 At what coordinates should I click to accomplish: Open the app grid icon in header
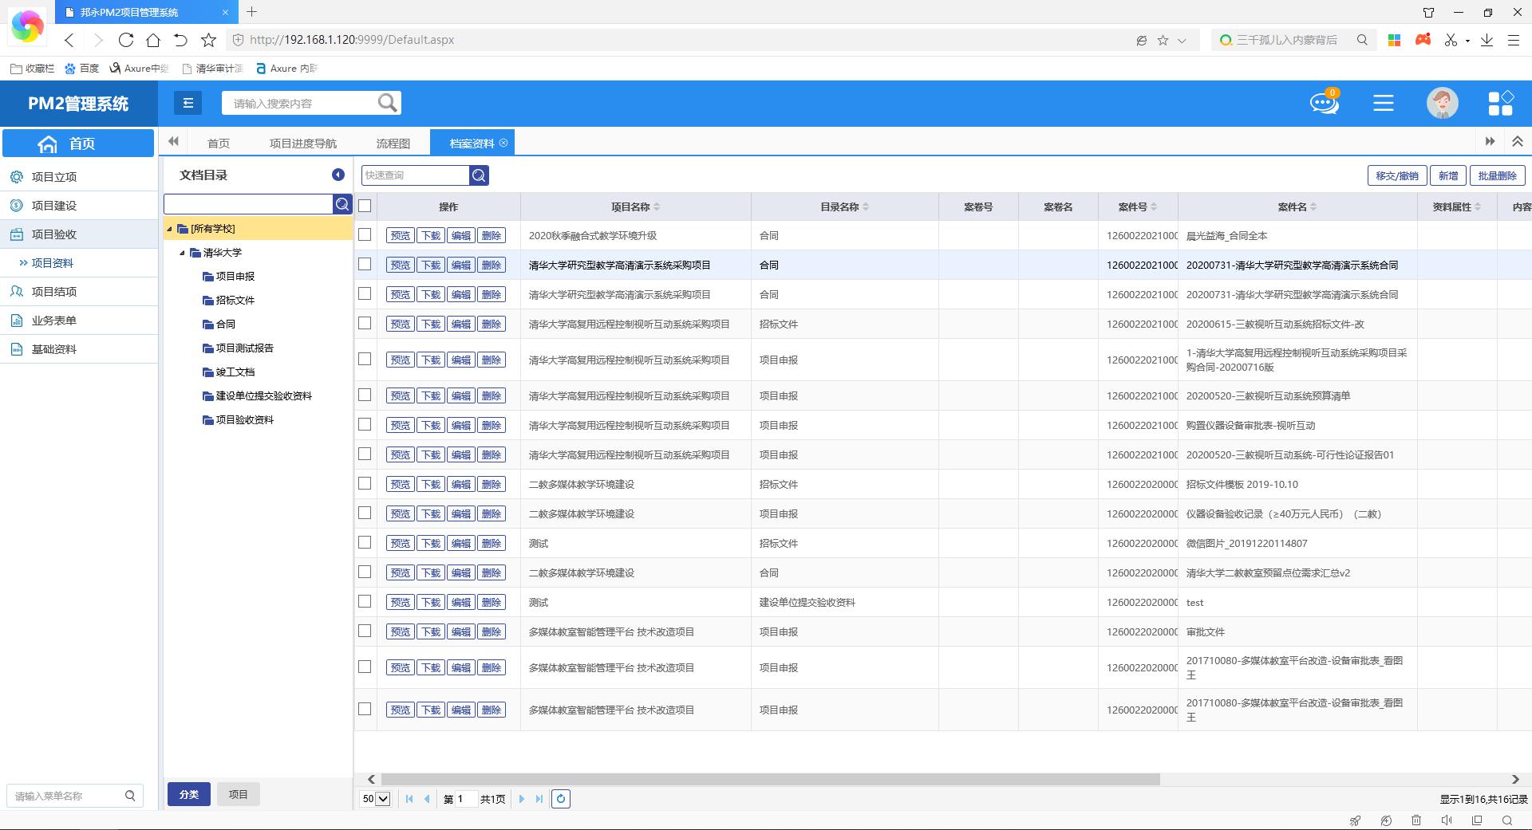tap(1500, 103)
